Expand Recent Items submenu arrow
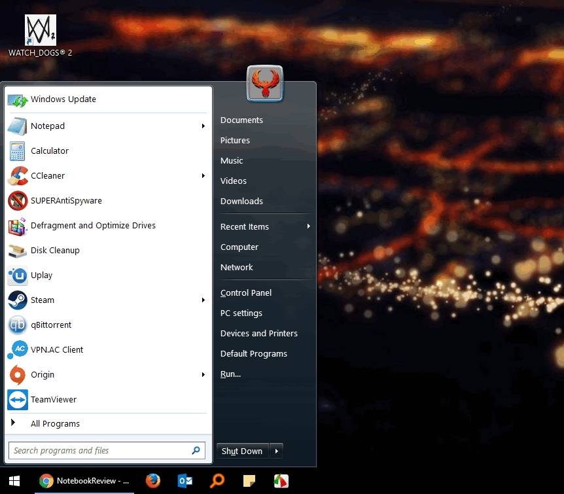 coord(308,226)
